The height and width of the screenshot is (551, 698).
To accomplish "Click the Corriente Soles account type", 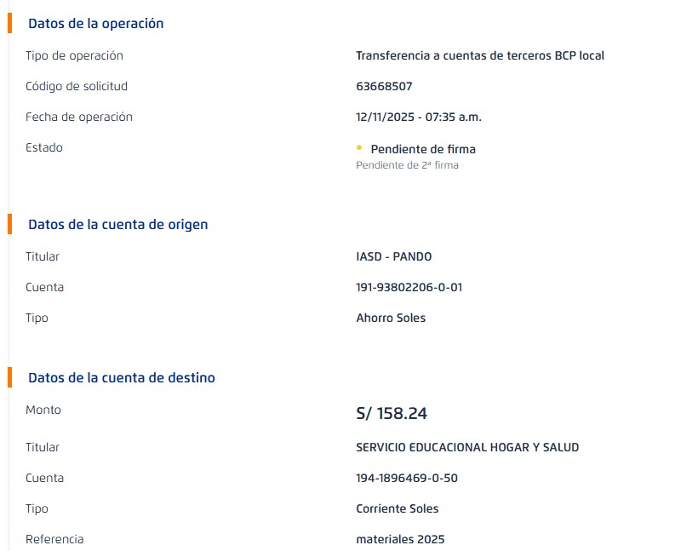I will click(398, 508).
